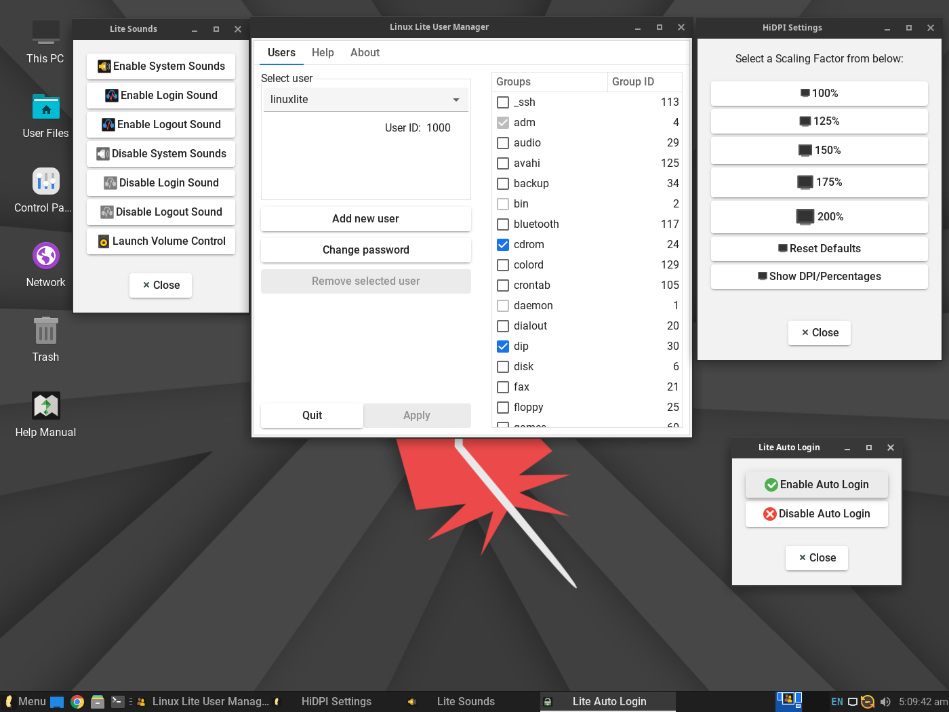Click Reset Defaults in HiDPI Settings

(x=819, y=249)
